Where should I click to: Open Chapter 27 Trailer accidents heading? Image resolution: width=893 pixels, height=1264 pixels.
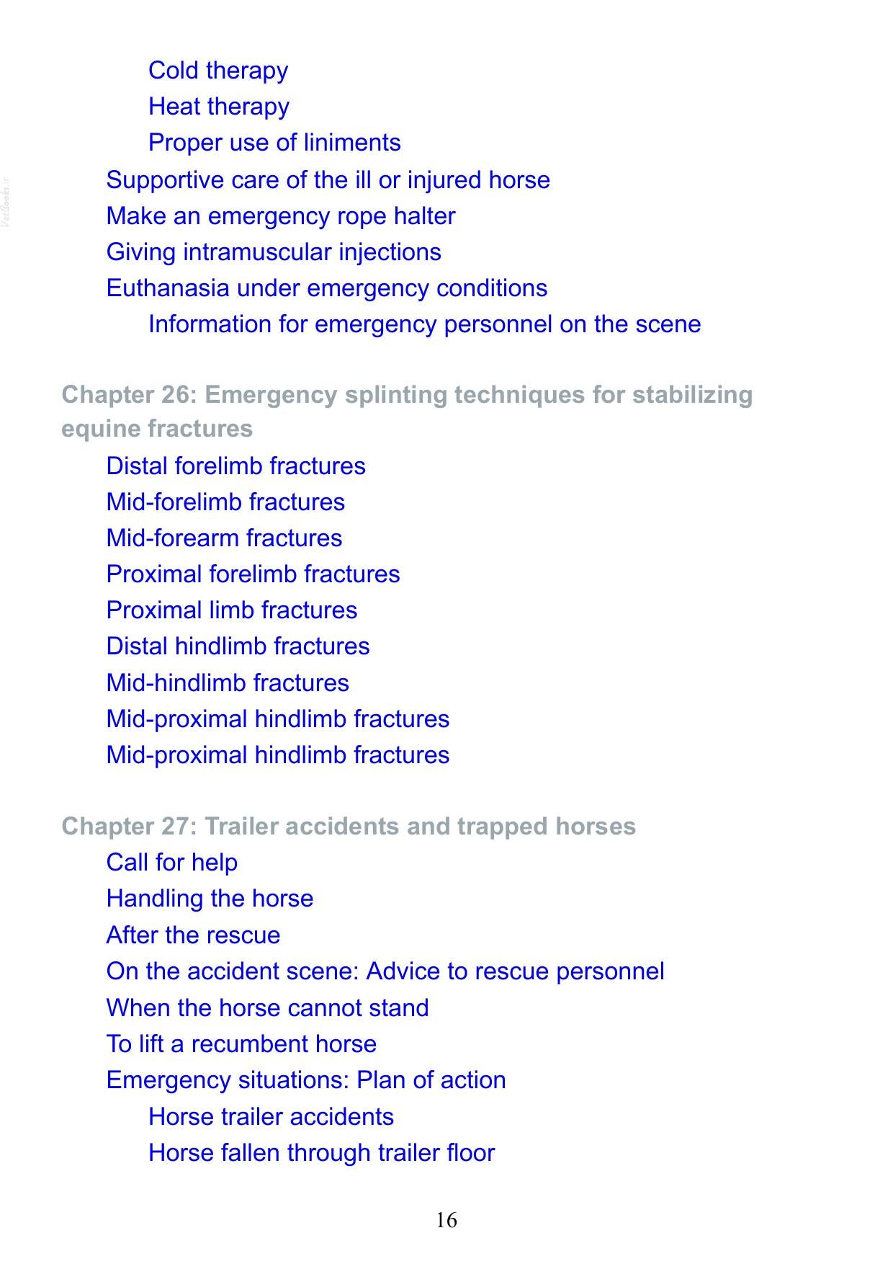pyautogui.click(x=349, y=827)
